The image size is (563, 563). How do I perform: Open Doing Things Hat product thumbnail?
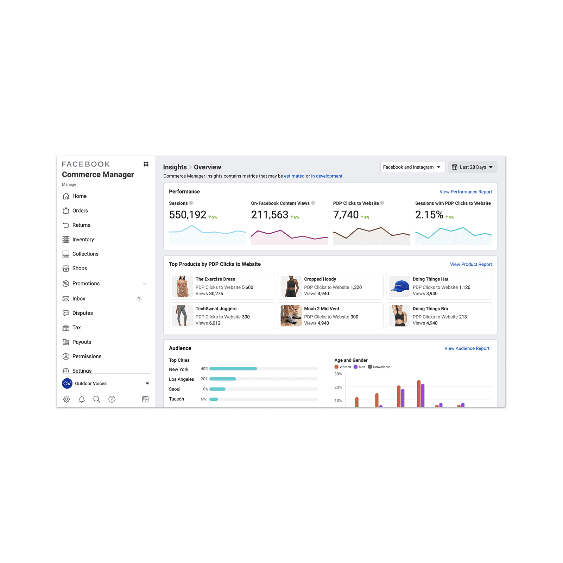[399, 286]
